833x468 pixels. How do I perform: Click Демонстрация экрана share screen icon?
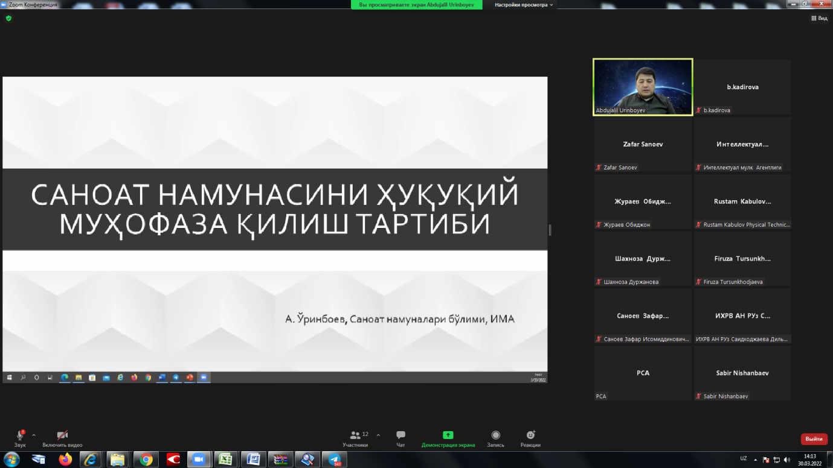point(448,435)
